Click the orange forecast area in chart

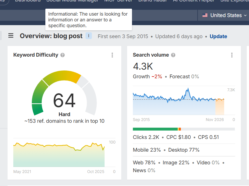click(220, 107)
